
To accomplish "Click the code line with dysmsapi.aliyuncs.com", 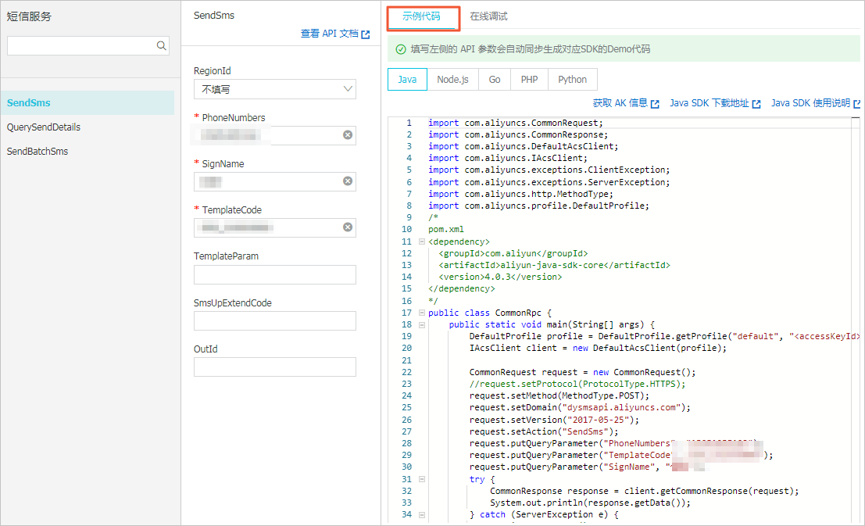I will (x=580, y=408).
